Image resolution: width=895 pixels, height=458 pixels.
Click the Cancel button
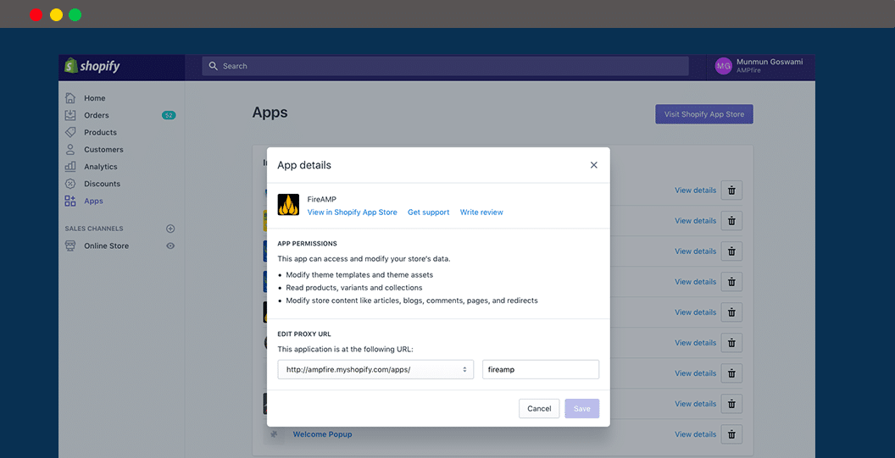(x=539, y=408)
